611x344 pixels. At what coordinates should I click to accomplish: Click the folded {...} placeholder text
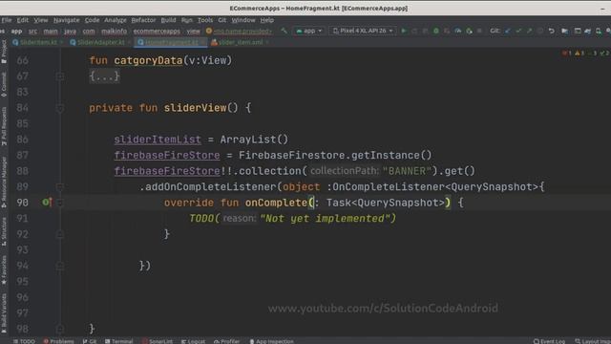pyautogui.click(x=104, y=76)
